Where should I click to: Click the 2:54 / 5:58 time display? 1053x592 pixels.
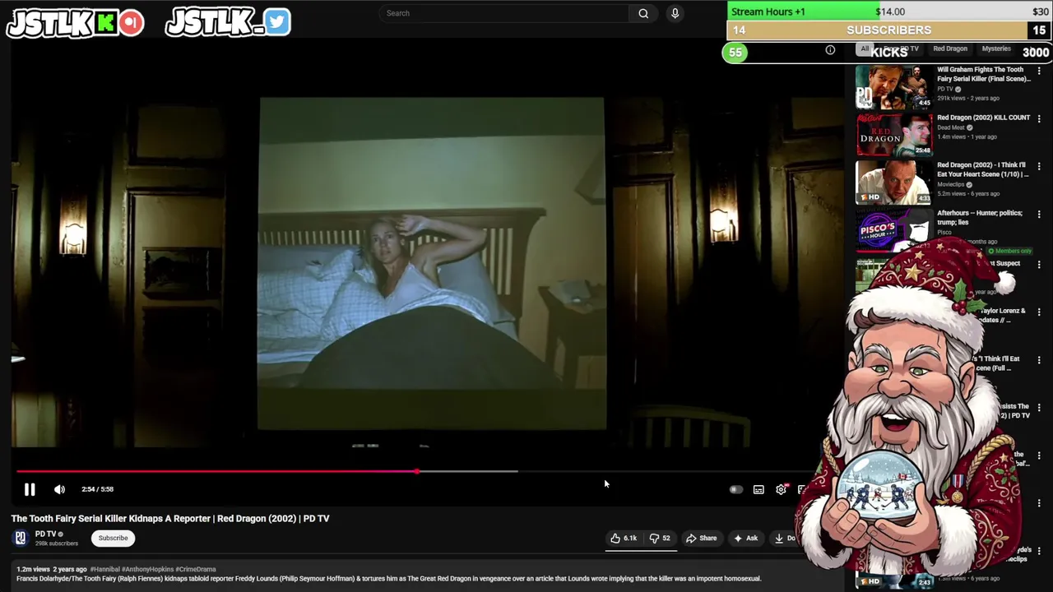click(98, 489)
